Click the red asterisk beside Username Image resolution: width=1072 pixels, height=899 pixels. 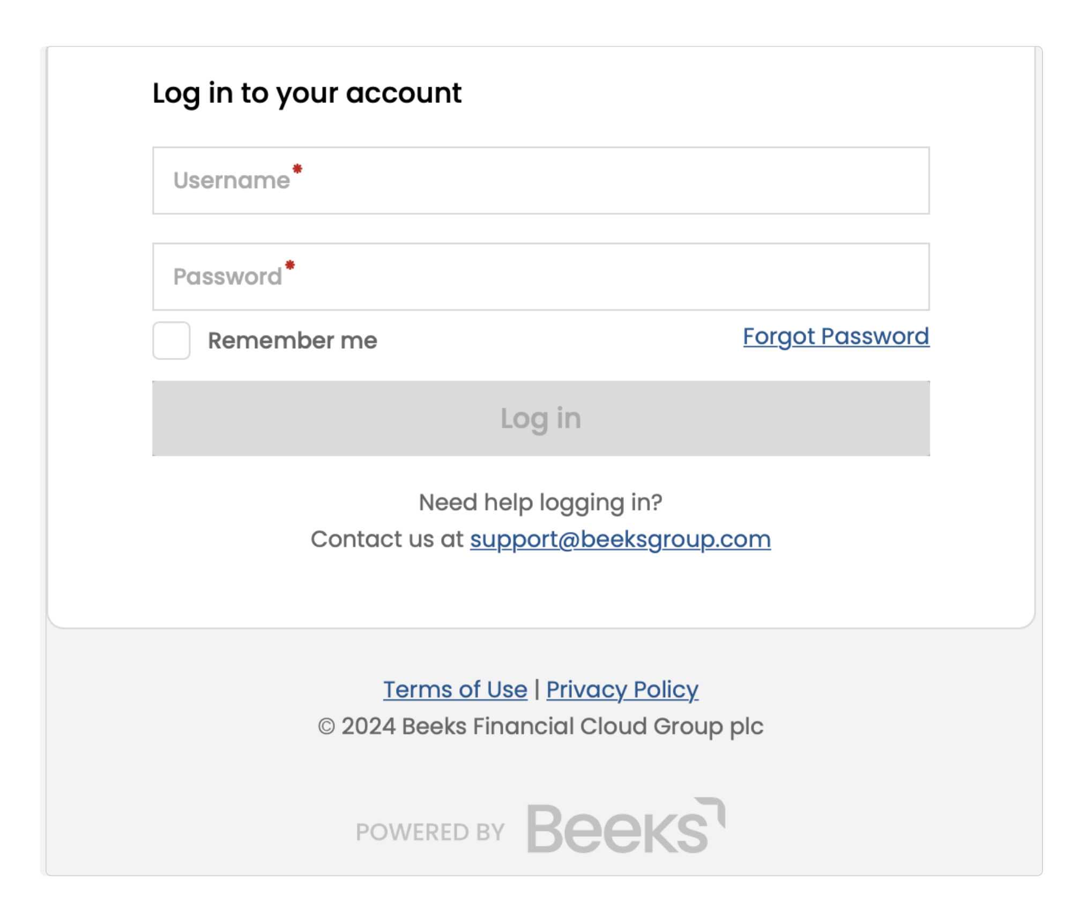click(297, 169)
